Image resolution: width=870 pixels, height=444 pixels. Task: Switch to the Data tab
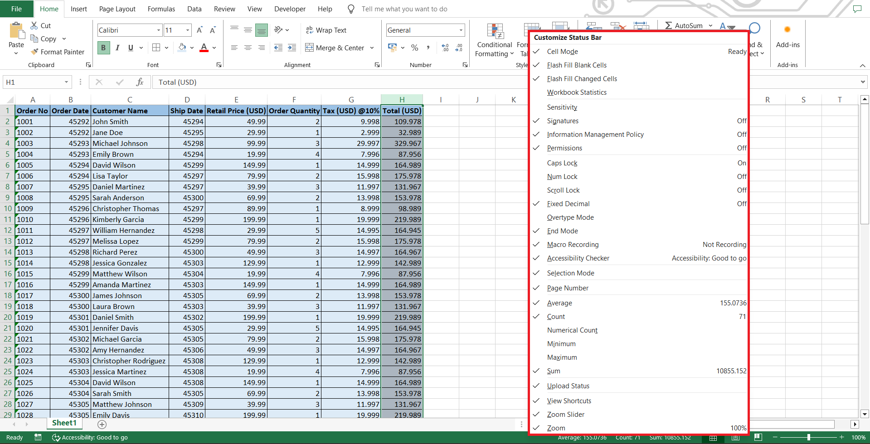point(194,9)
